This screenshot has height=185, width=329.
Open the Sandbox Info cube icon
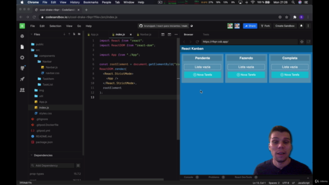coord(22,36)
